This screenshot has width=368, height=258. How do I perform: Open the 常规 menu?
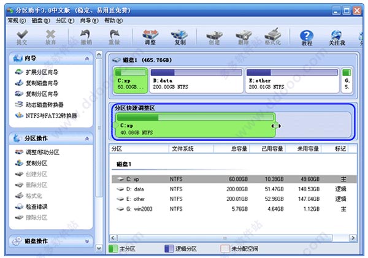tap(17, 21)
